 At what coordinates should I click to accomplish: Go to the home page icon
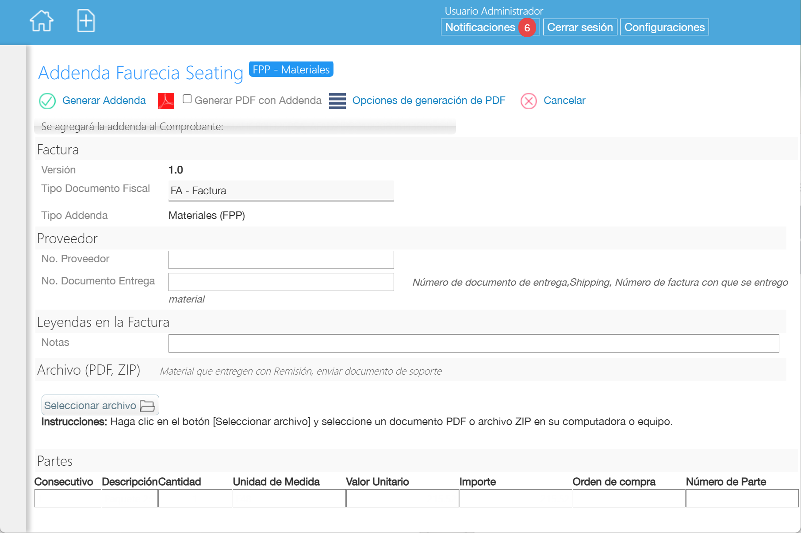tap(42, 21)
